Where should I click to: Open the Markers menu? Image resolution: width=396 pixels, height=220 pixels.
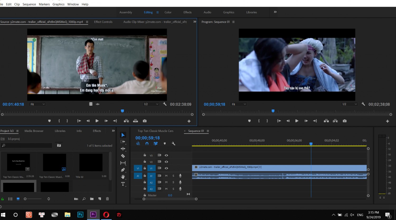pos(44,4)
